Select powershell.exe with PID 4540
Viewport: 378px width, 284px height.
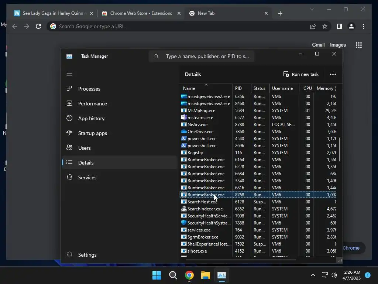pyautogui.click(x=258, y=139)
